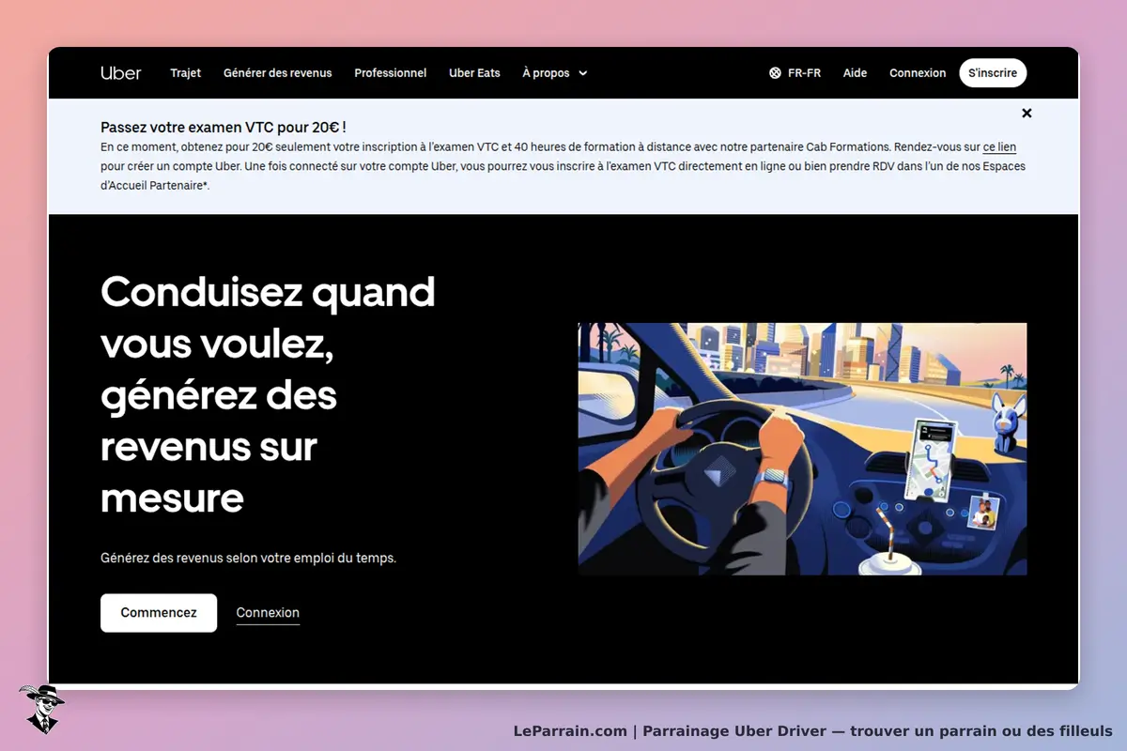The image size is (1127, 751).
Task: Click the S'inscrire button
Action: [x=993, y=73]
